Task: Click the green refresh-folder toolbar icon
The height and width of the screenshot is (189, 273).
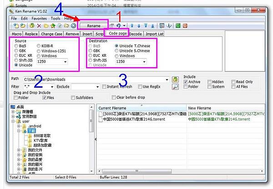Action: point(32,26)
